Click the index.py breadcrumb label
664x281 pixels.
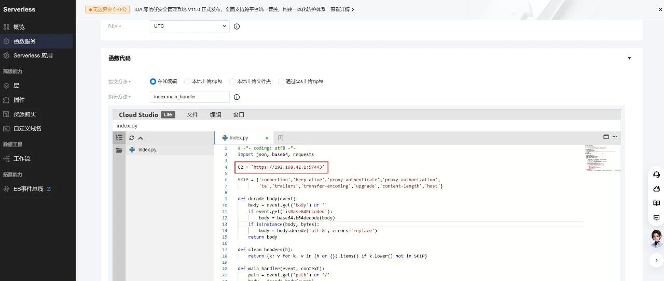click(127, 126)
